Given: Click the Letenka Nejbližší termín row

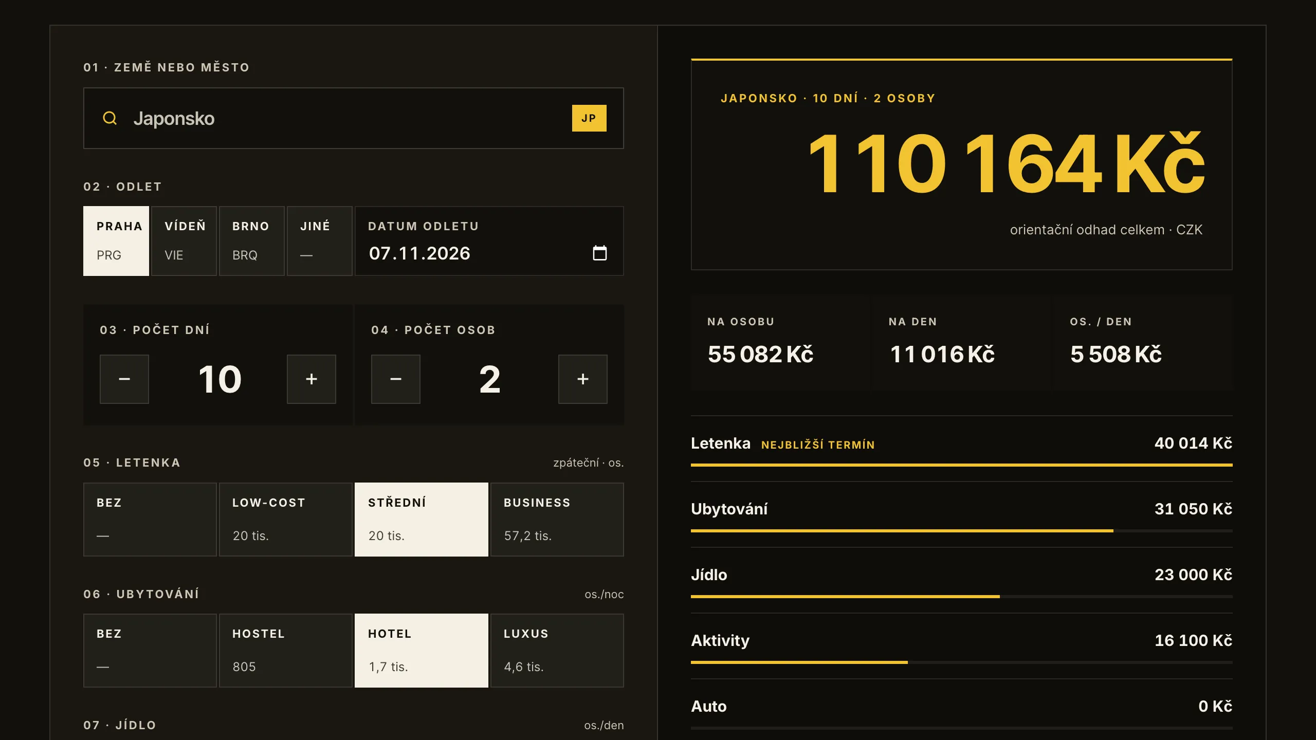Looking at the screenshot, I should 962,443.
